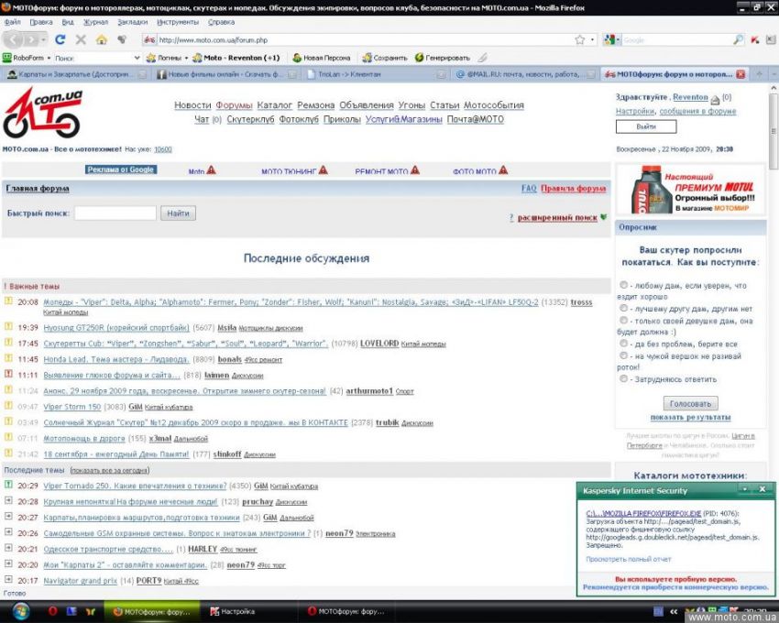Expand the Viper Tornado 250 topic
Image resolution: width=779 pixels, height=623 pixels.
(8, 485)
